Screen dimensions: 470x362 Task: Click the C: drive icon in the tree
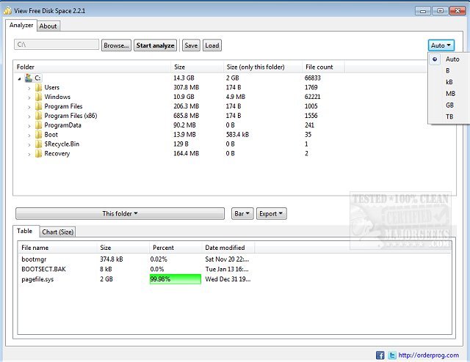pos(29,78)
